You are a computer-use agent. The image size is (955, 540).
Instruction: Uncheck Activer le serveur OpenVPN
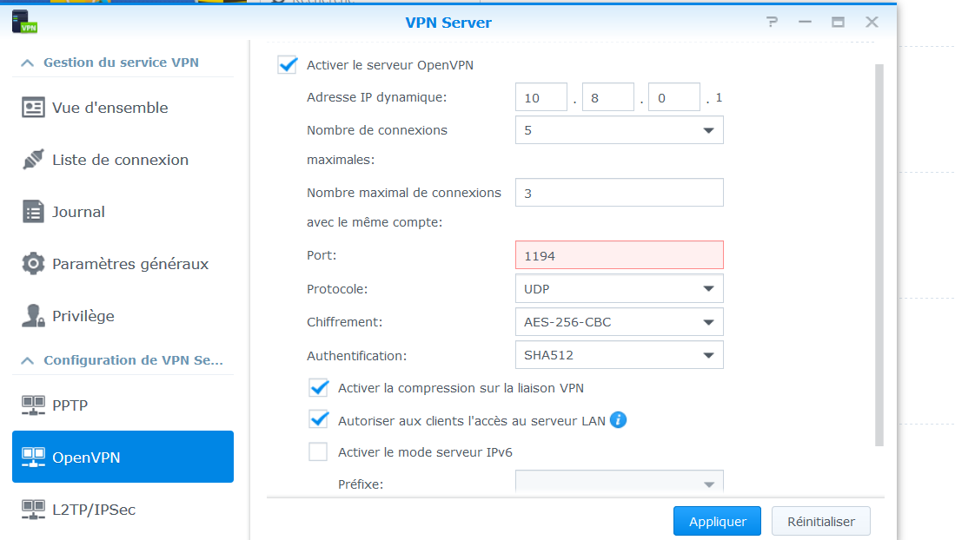288,65
